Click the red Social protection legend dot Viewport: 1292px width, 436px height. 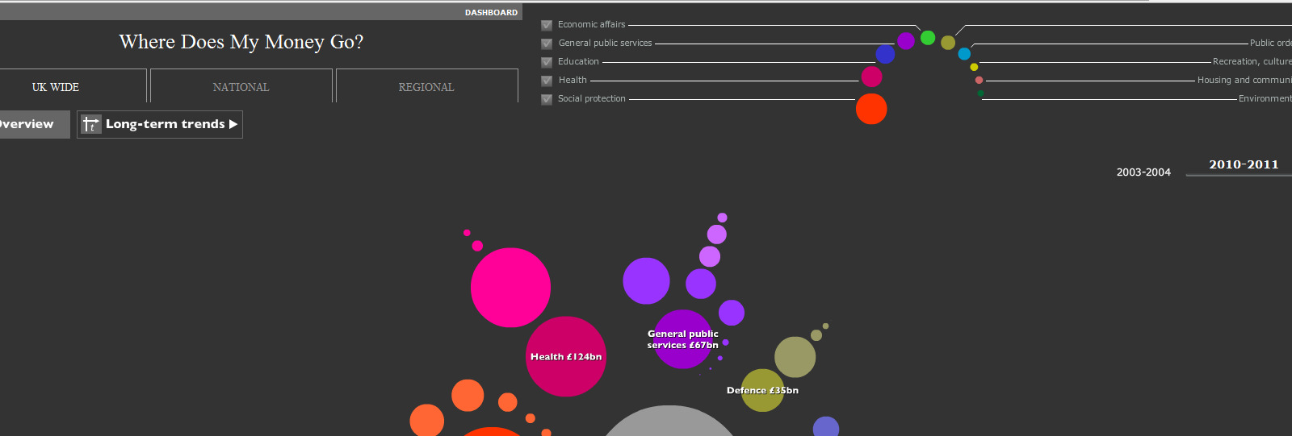871,109
